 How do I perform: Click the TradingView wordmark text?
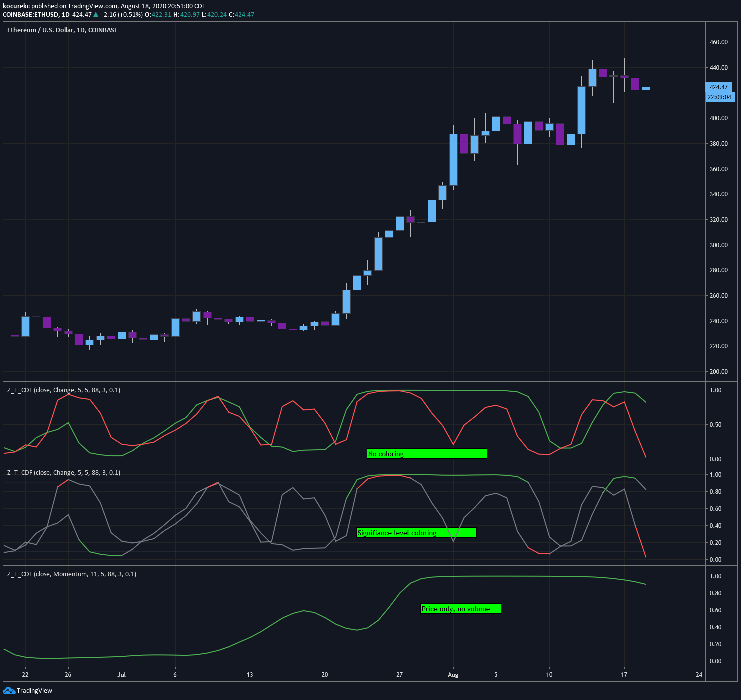pyautogui.click(x=34, y=691)
